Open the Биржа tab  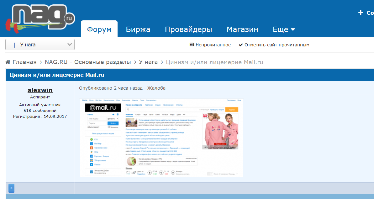tap(138, 29)
